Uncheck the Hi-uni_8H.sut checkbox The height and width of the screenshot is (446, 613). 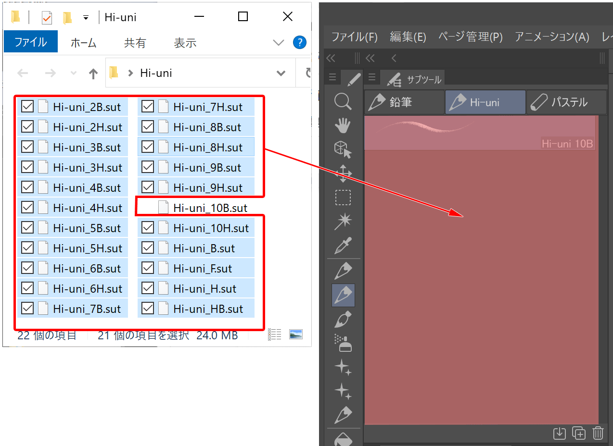tap(148, 147)
